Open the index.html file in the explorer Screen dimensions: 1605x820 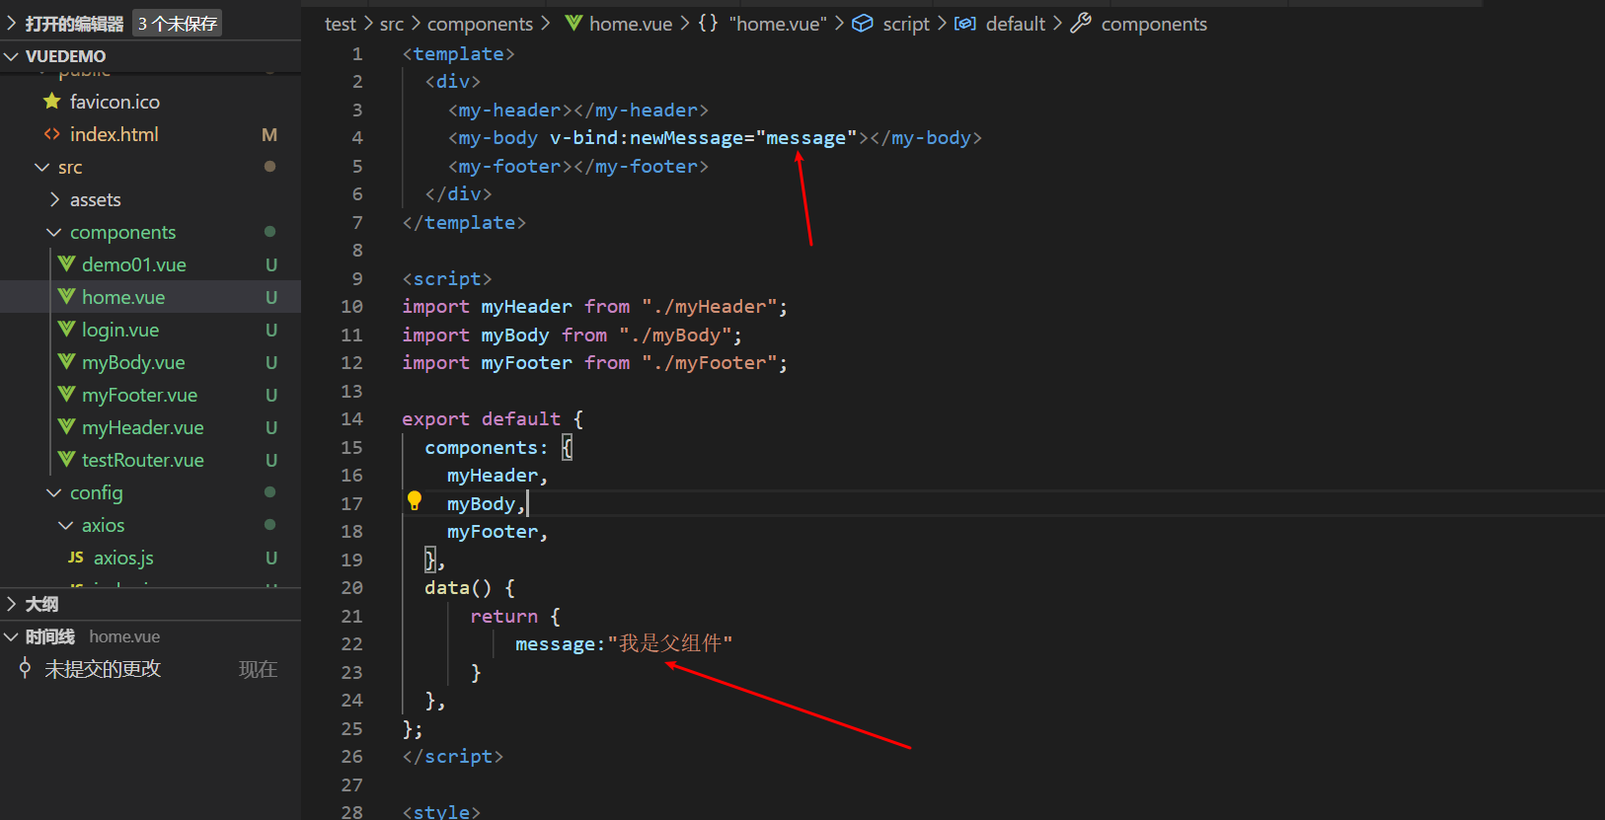pyautogui.click(x=114, y=134)
